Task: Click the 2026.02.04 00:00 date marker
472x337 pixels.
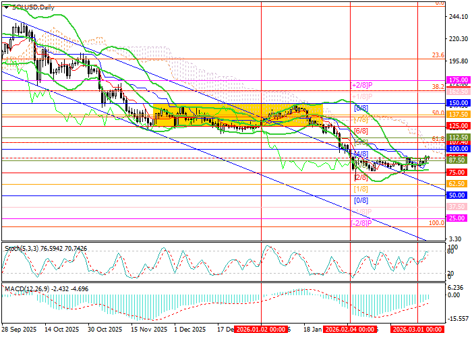Action: 350,329
